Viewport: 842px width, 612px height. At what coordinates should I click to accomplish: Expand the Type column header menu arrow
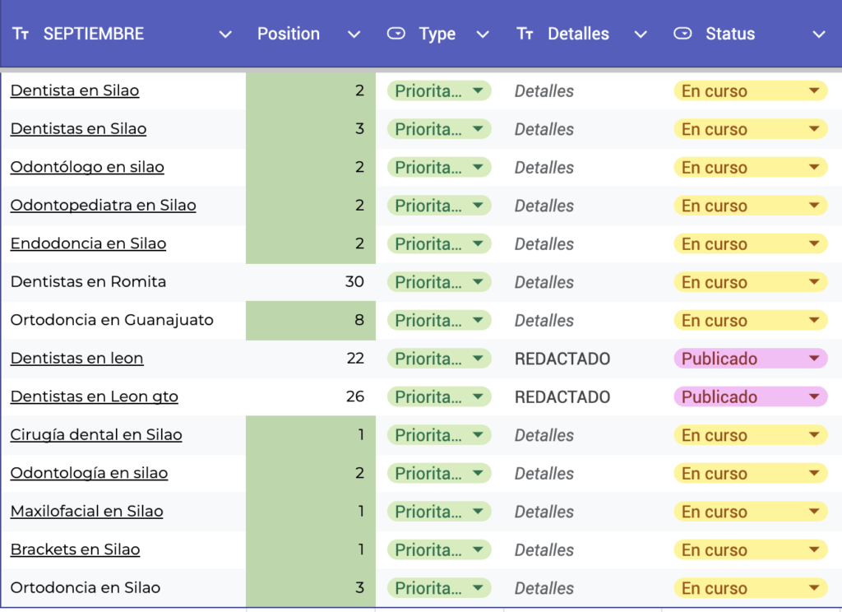point(483,35)
